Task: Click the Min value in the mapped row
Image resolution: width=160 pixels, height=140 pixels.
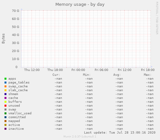Action: [89, 121]
